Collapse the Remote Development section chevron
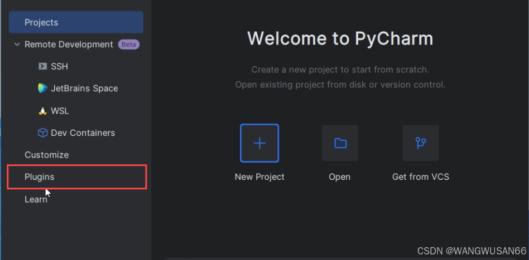Image resolution: width=529 pixels, height=260 pixels. pyautogui.click(x=17, y=45)
